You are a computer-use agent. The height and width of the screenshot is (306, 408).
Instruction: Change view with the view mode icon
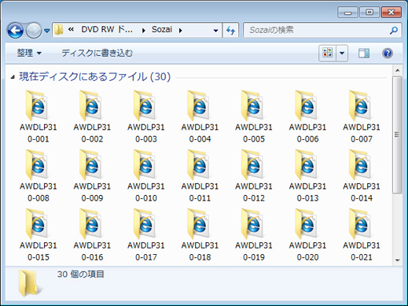[328, 53]
